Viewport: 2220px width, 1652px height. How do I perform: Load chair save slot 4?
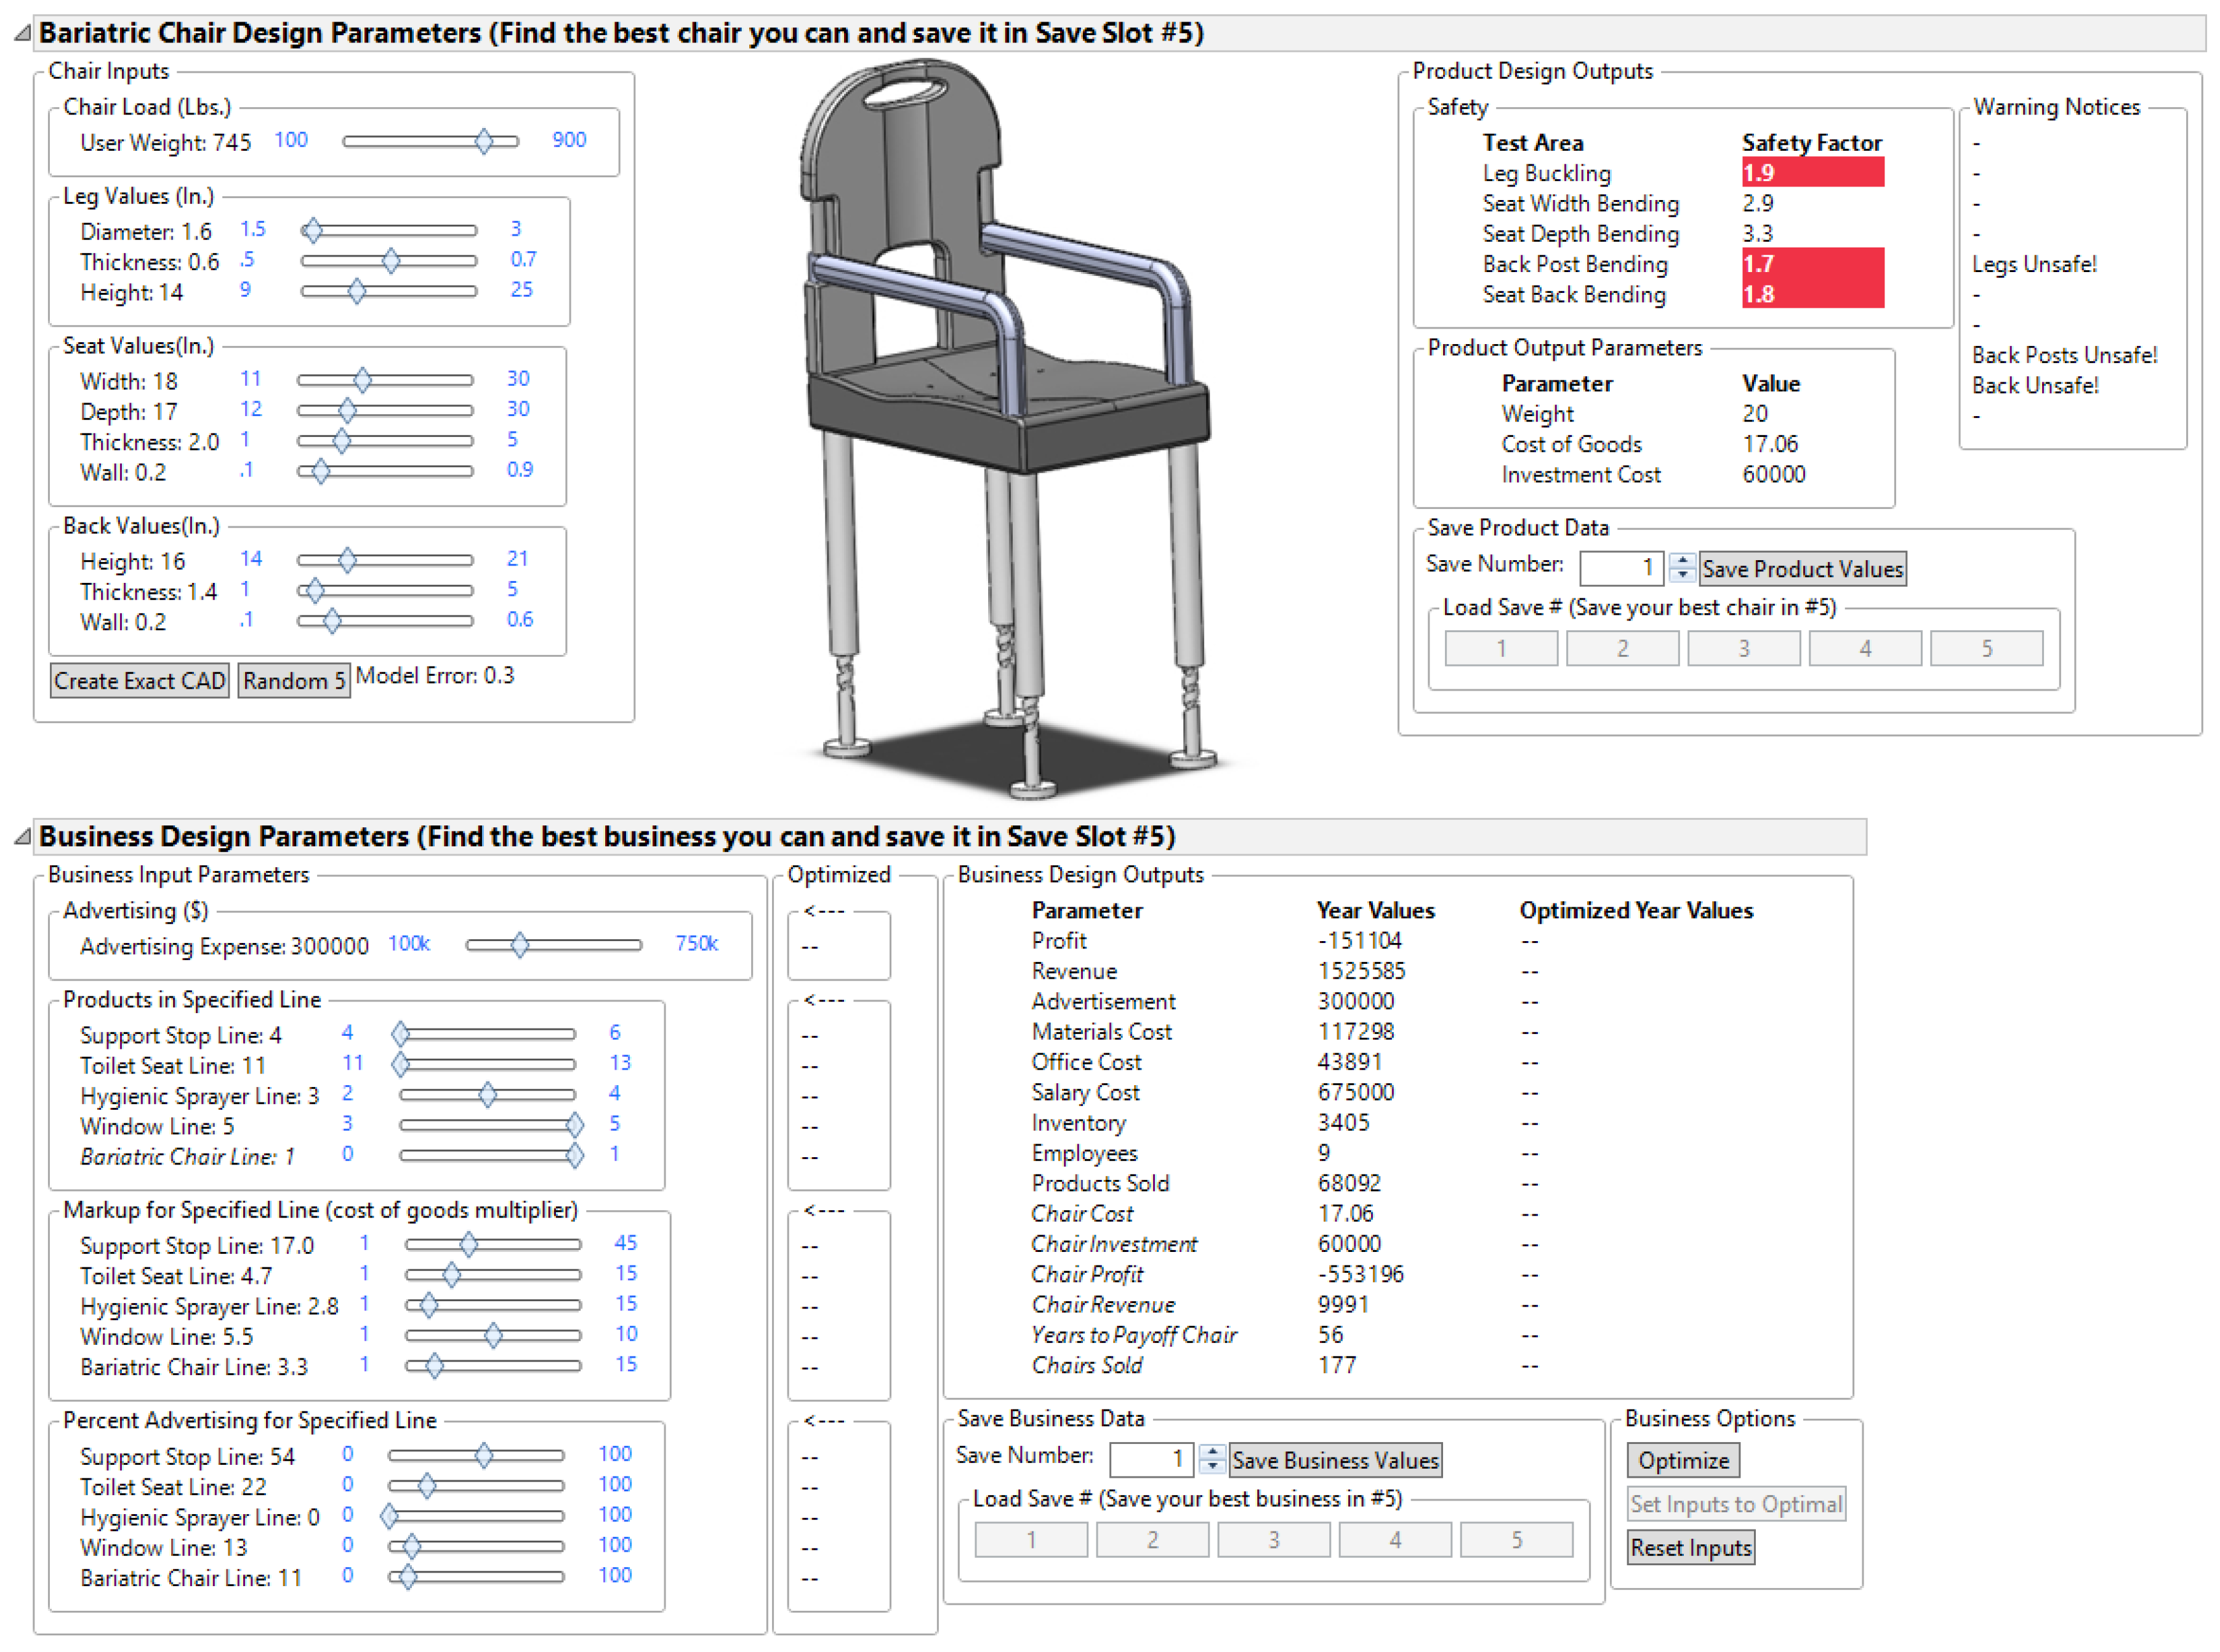(x=1866, y=648)
